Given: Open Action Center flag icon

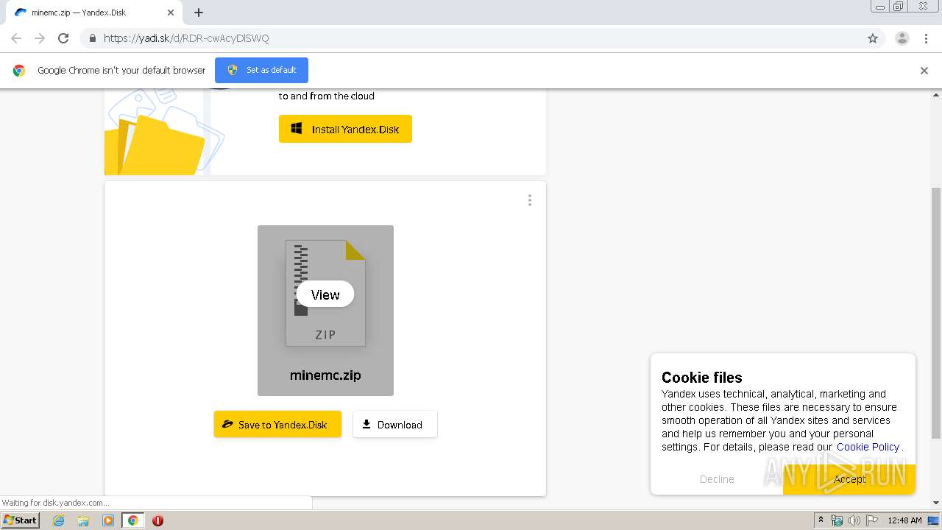Looking at the screenshot, I should [x=871, y=520].
